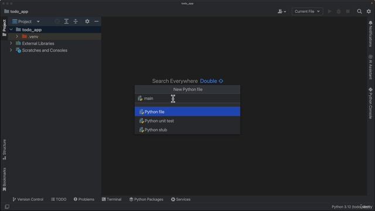This screenshot has width=375, height=211.
Task: Choose Python unit test option
Action: 187,121
